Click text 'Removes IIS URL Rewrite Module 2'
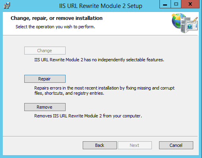Image resolution: width=202 pixels, height=158 pixels. (68, 116)
